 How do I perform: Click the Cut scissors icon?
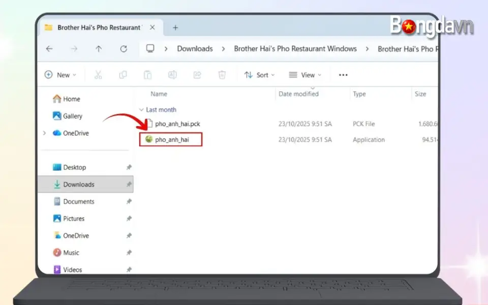tap(98, 75)
